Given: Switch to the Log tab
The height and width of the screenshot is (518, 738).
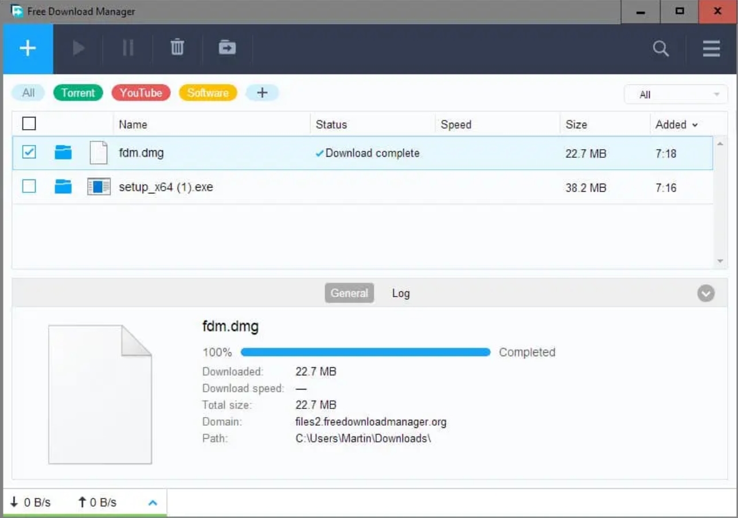Looking at the screenshot, I should pos(401,293).
